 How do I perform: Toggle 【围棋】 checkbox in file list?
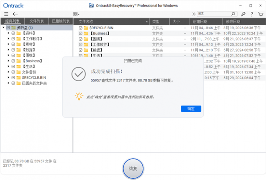[x=81, y=39]
